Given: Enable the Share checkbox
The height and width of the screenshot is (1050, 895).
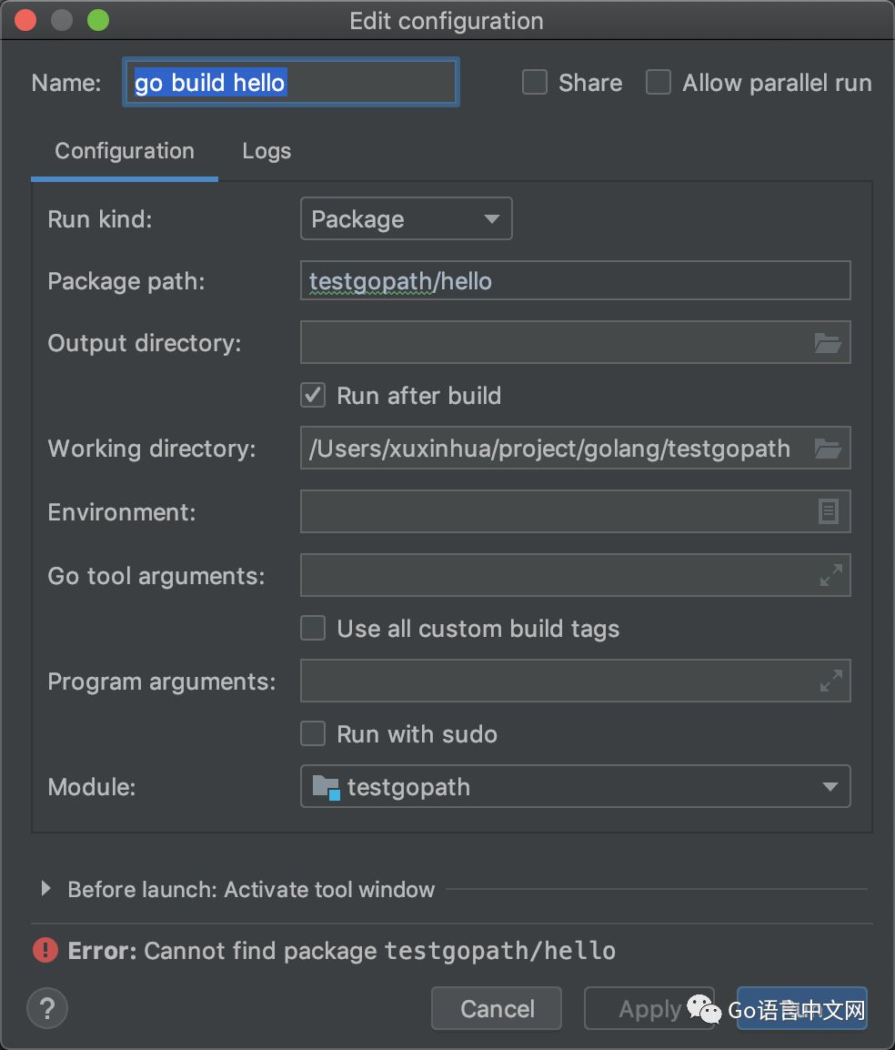Looking at the screenshot, I should tap(535, 83).
